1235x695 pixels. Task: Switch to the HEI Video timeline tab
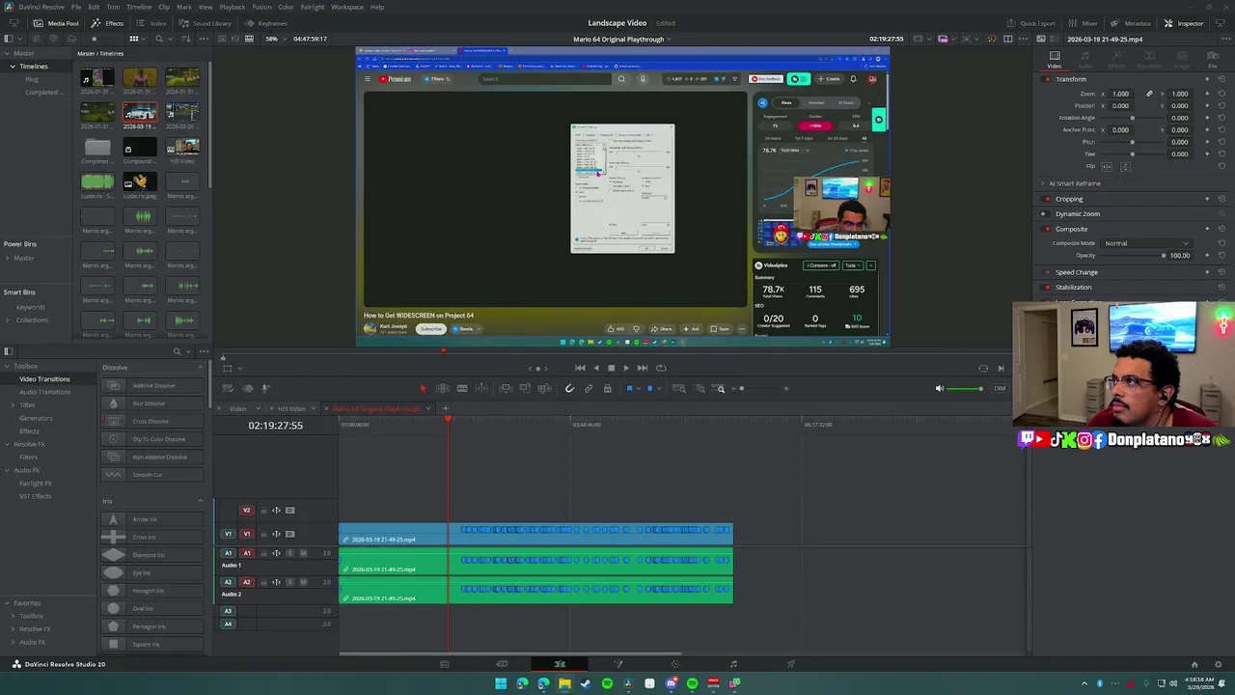pyautogui.click(x=291, y=409)
